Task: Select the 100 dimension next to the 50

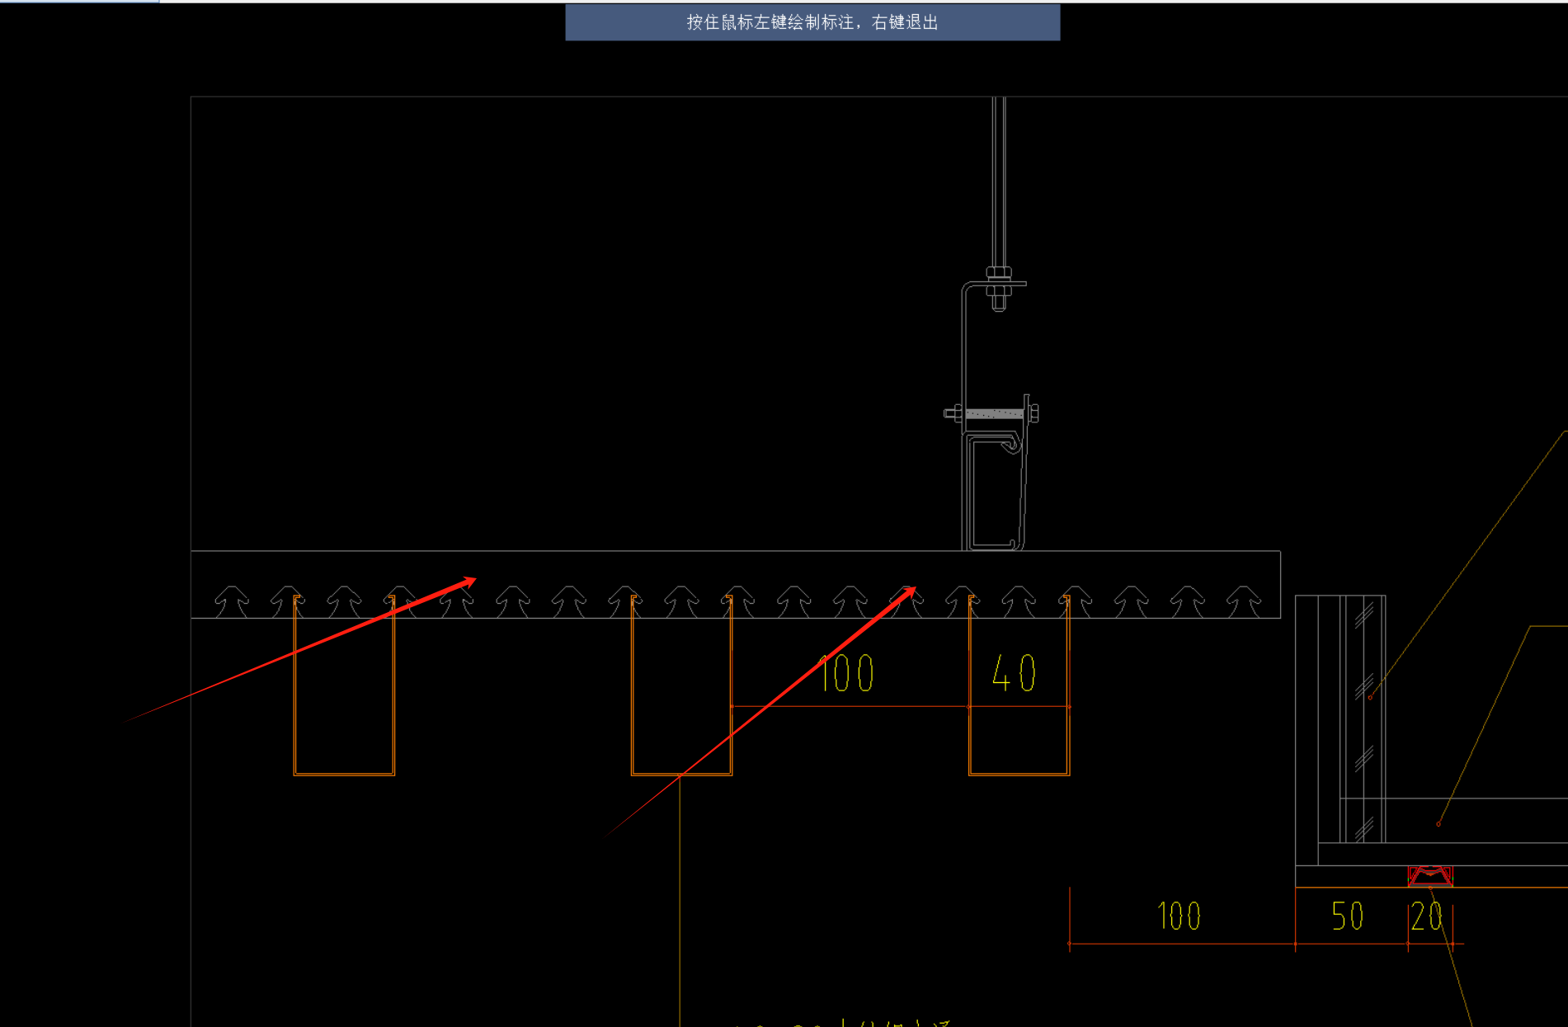Action: [1179, 916]
